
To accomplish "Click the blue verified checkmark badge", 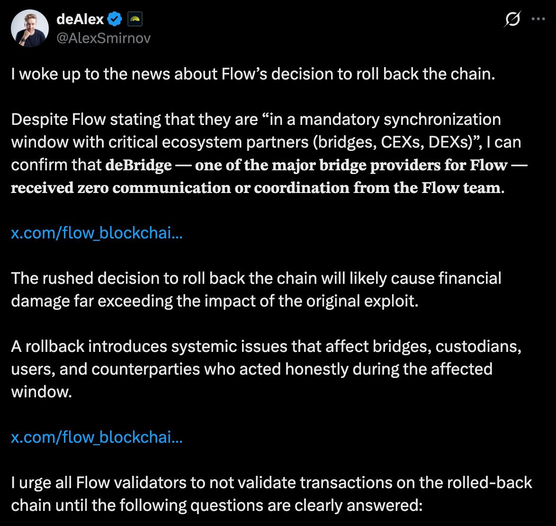I will [115, 19].
